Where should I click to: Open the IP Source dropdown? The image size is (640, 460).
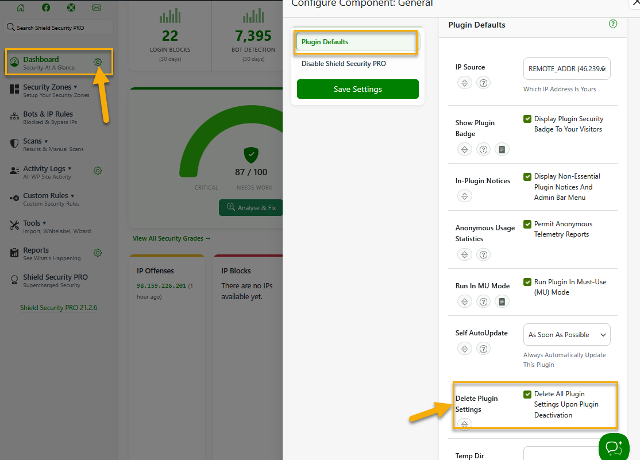[x=567, y=69]
